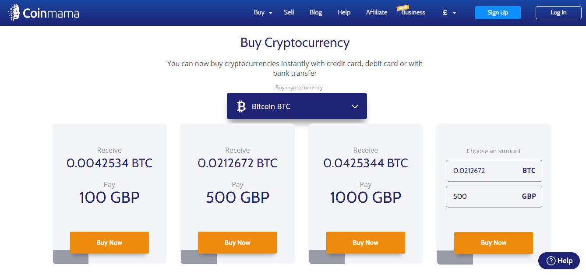The image size is (586, 275).
Task: Buy Now for 1000 GBP package
Action: [366, 243]
